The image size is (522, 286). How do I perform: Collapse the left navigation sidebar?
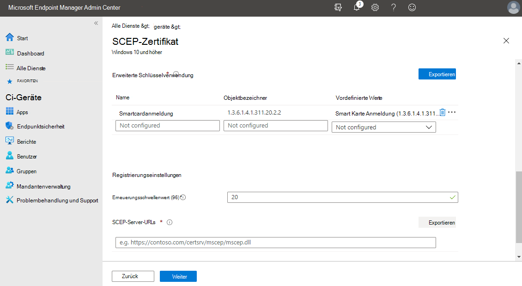tap(96, 23)
